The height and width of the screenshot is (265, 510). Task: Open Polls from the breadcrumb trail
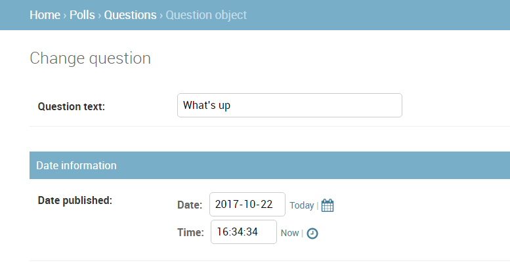pos(82,15)
